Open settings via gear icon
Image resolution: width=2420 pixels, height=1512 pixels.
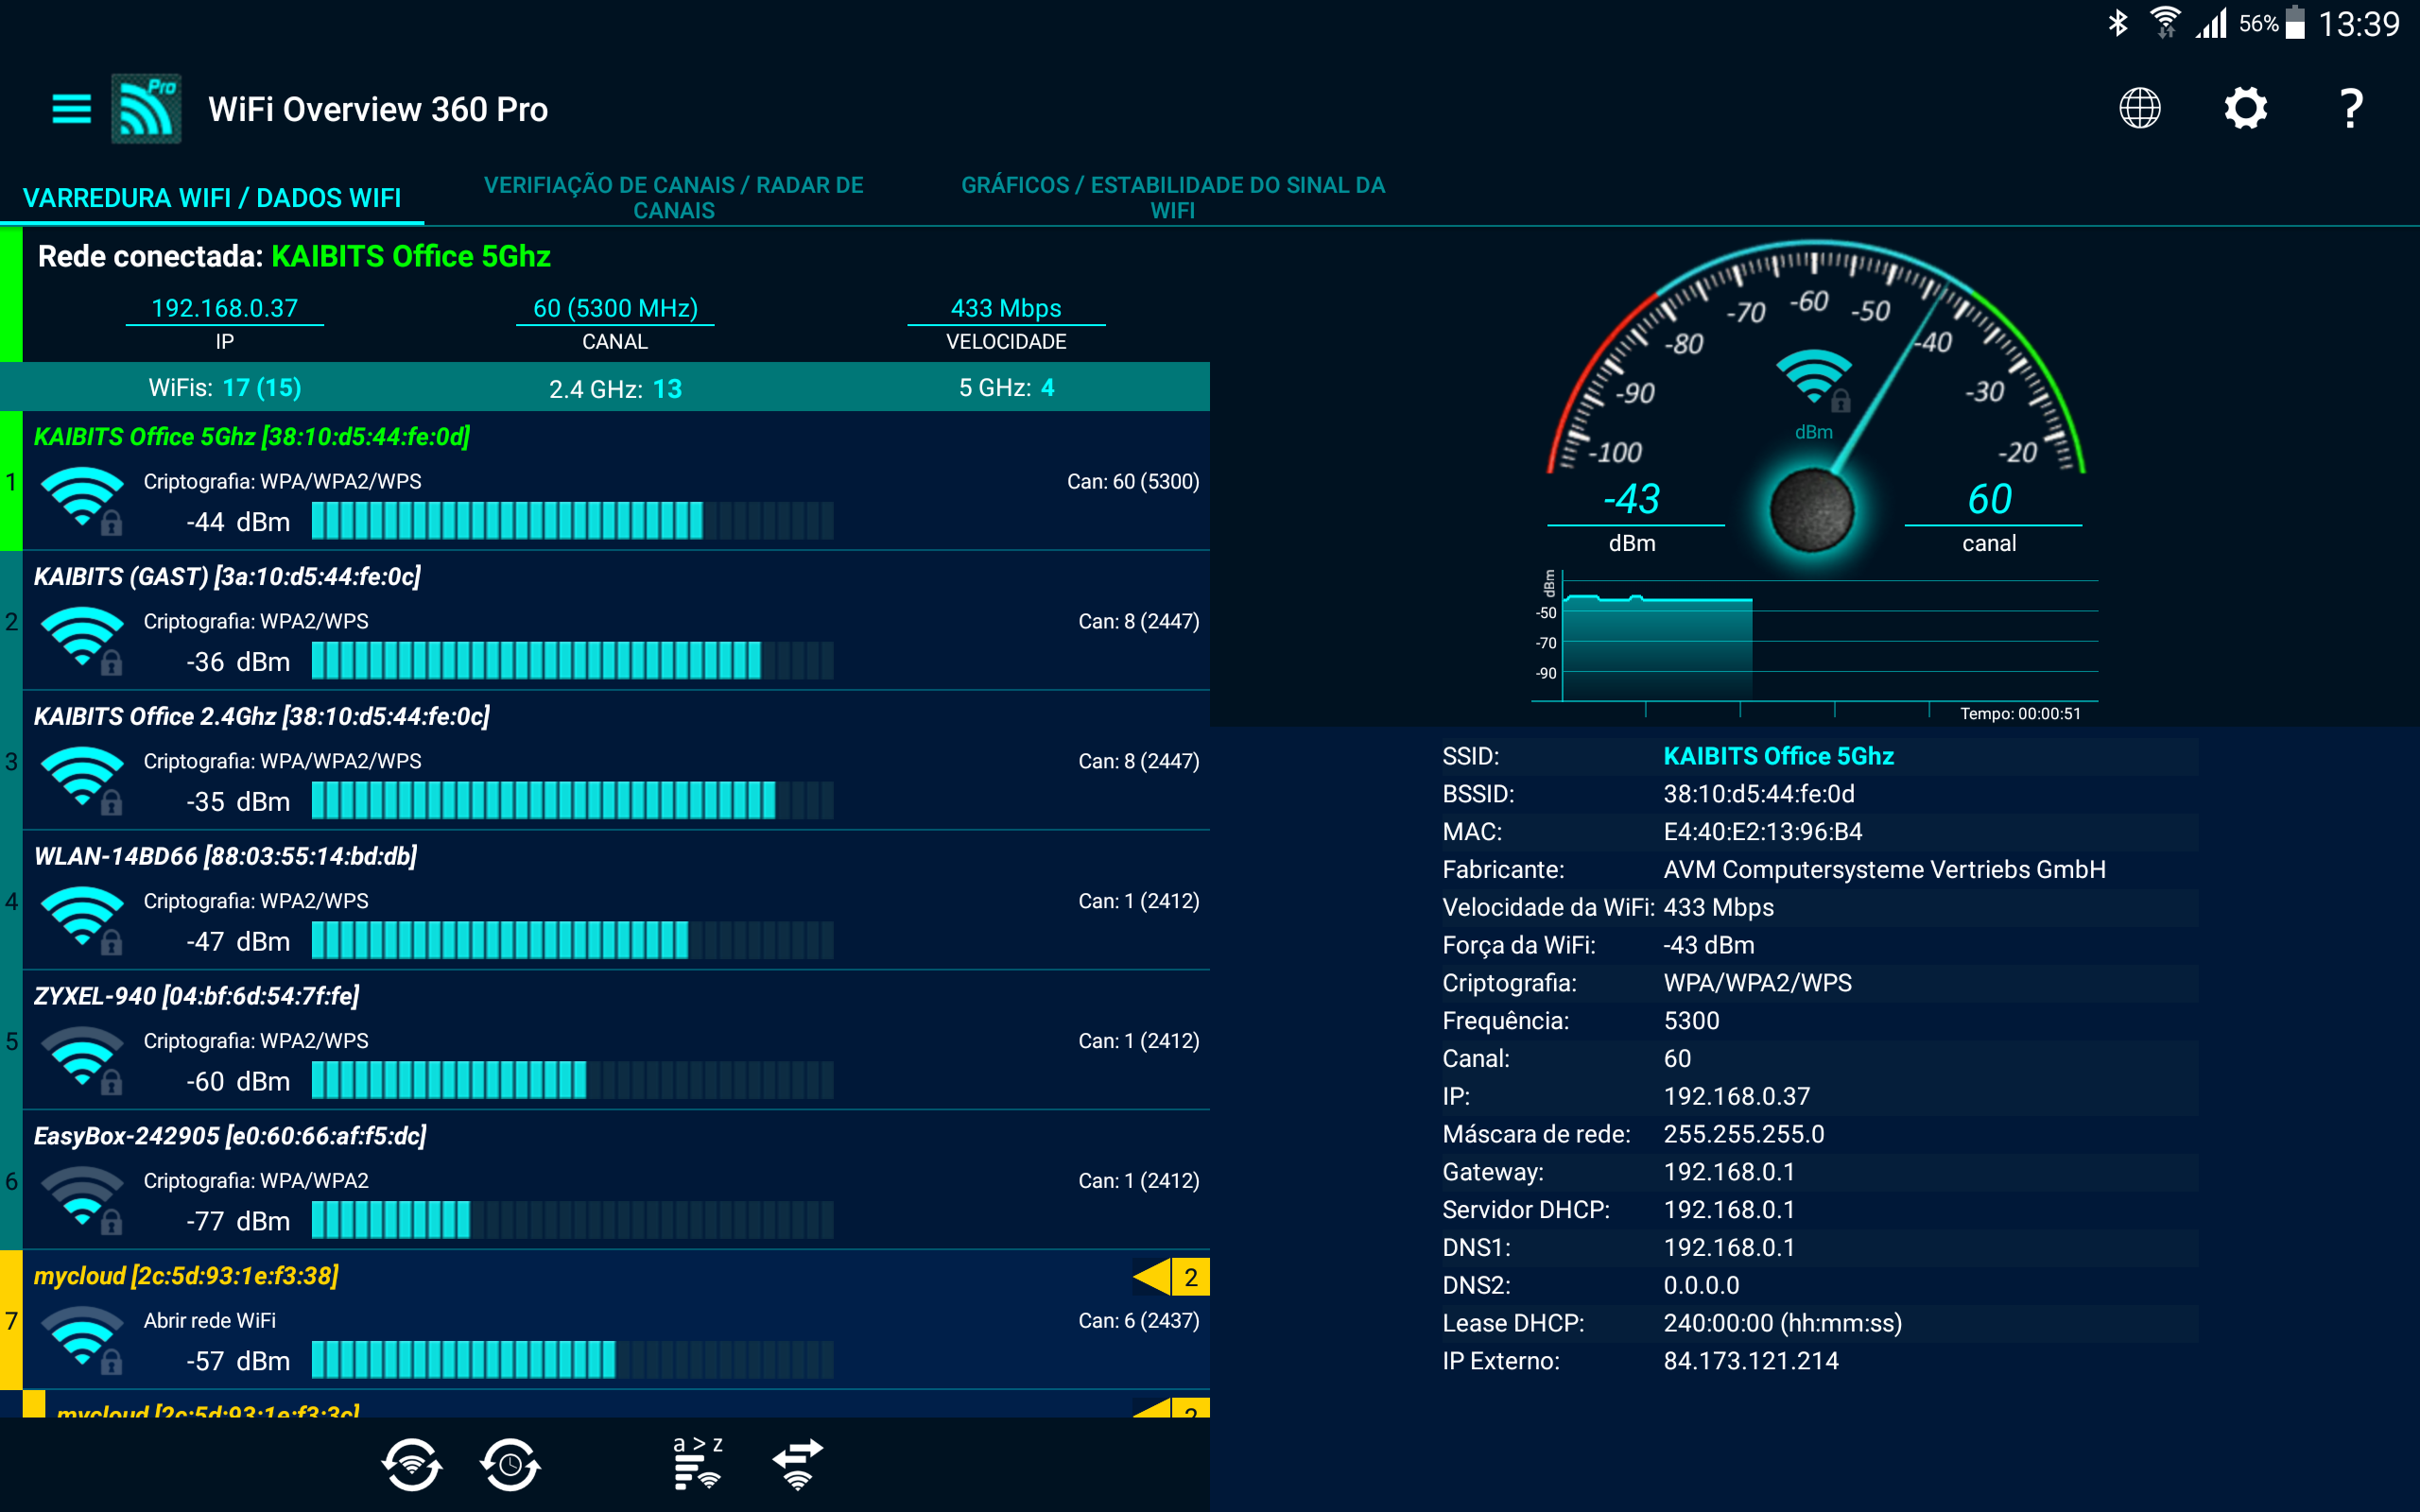(x=2245, y=108)
